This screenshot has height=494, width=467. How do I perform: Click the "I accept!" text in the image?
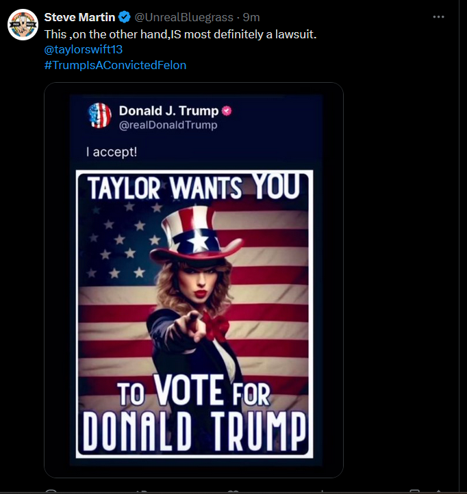pos(112,151)
